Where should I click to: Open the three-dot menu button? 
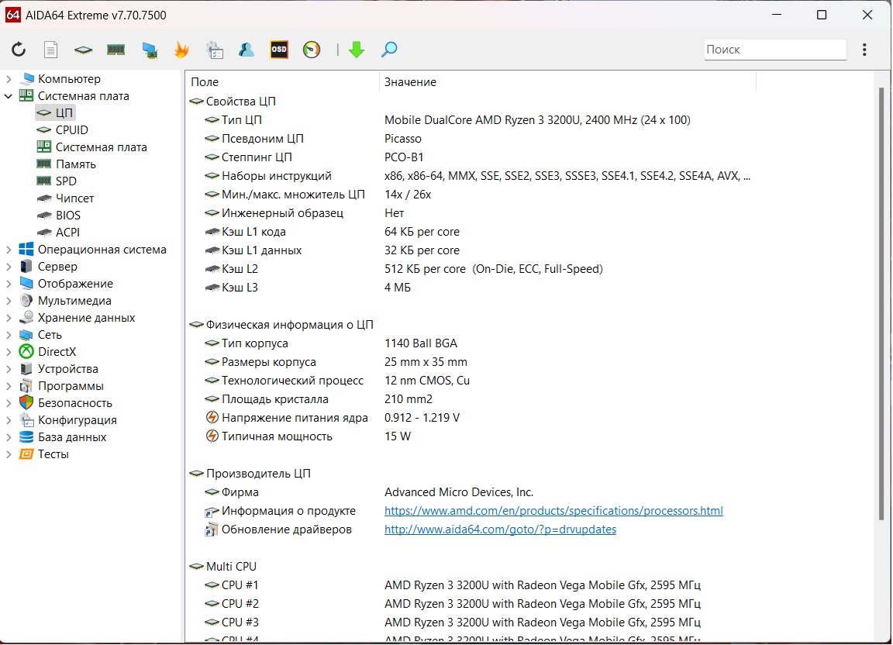click(x=864, y=50)
